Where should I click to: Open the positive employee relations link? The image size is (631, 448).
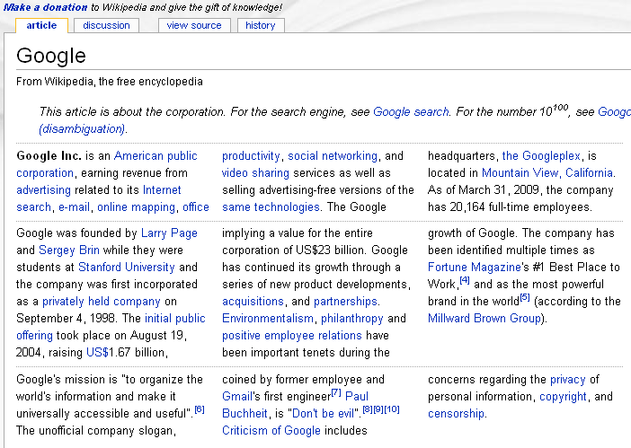pyautogui.click(x=292, y=336)
